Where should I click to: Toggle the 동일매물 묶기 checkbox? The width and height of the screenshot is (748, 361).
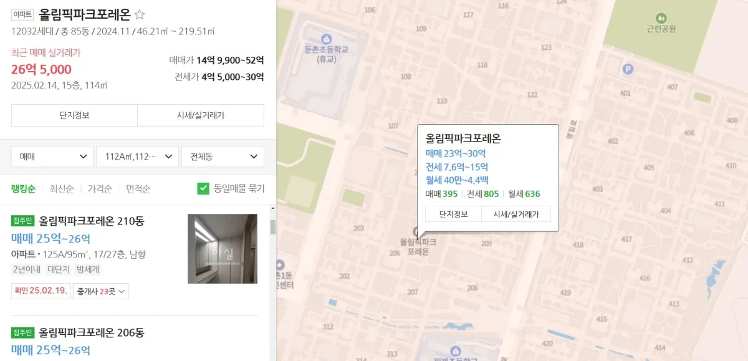(203, 188)
